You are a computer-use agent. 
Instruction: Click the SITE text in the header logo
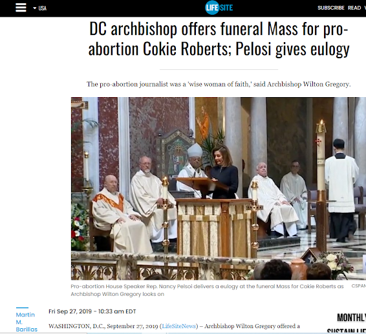click(226, 8)
